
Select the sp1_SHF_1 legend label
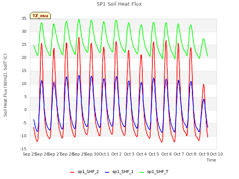pyautogui.click(x=123, y=172)
